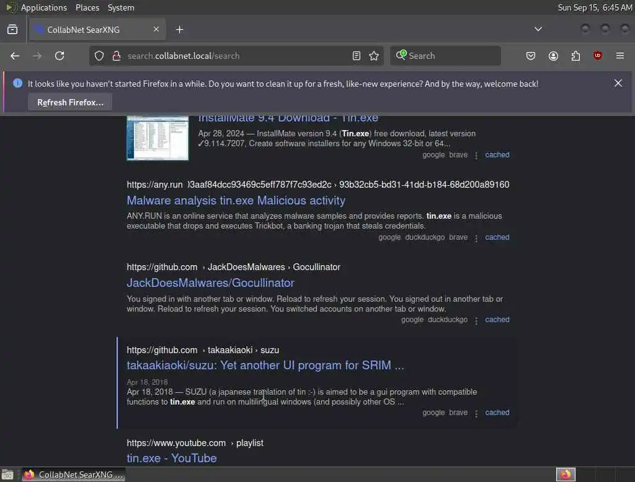
Task: Open the Places menu
Action: (x=87, y=7)
